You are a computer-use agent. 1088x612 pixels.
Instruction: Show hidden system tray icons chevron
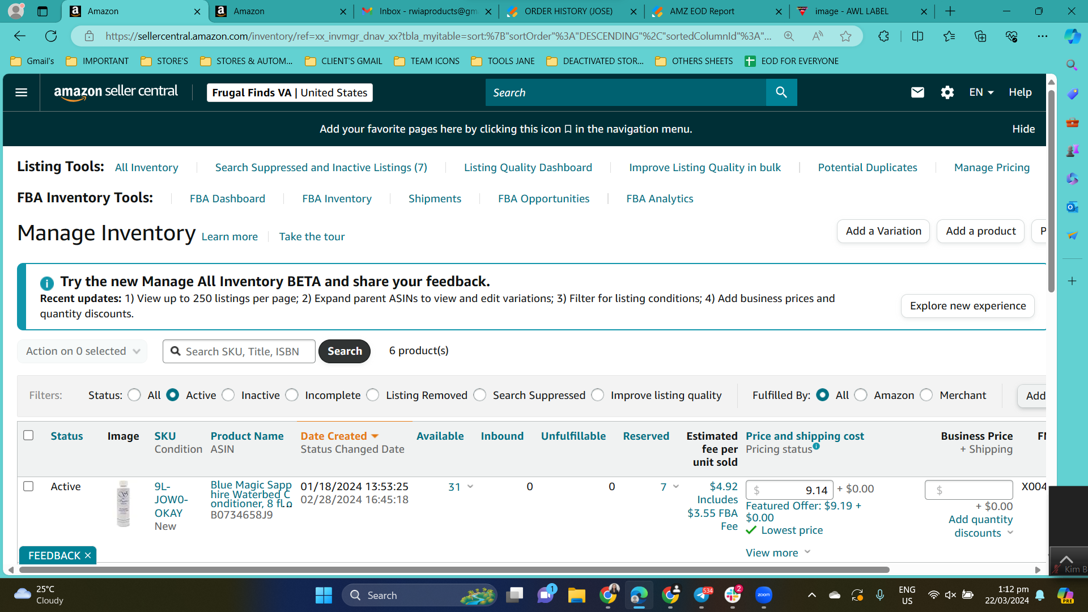pyautogui.click(x=812, y=595)
